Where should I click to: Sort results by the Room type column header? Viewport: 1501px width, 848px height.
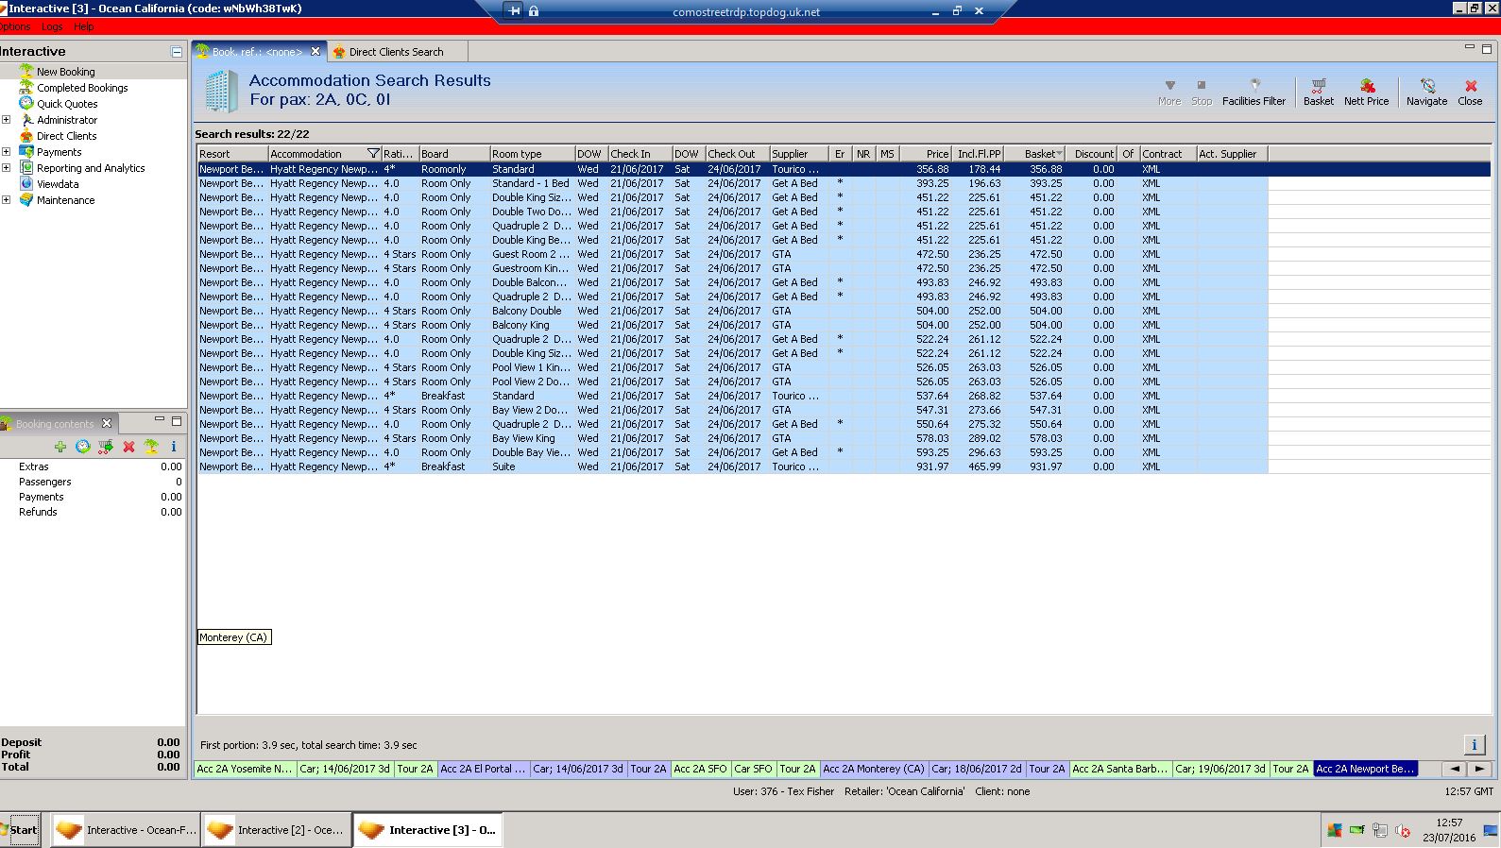click(532, 154)
